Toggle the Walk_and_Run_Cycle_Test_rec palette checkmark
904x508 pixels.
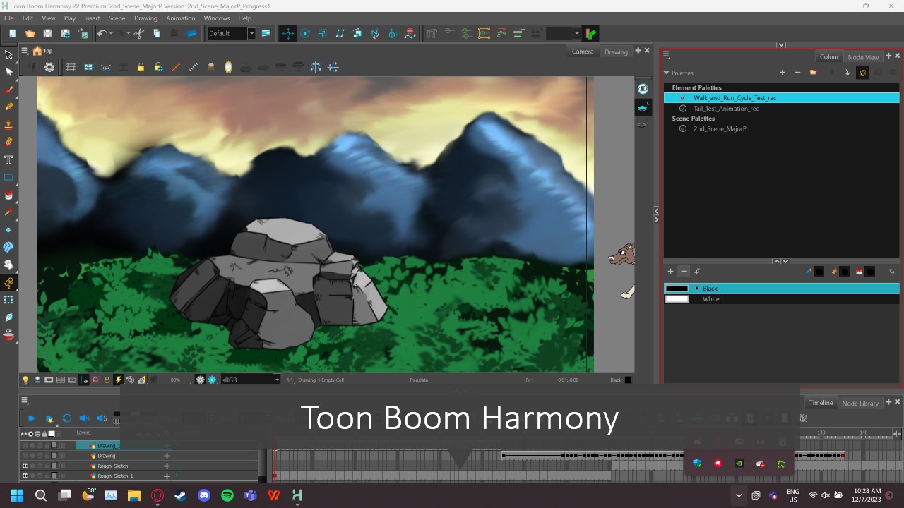pos(683,98)
